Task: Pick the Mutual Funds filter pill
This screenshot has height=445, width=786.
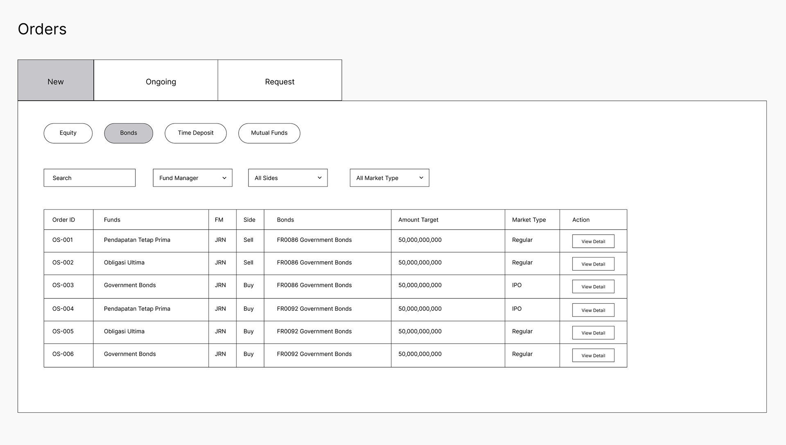Action: (x=269, y=133)
